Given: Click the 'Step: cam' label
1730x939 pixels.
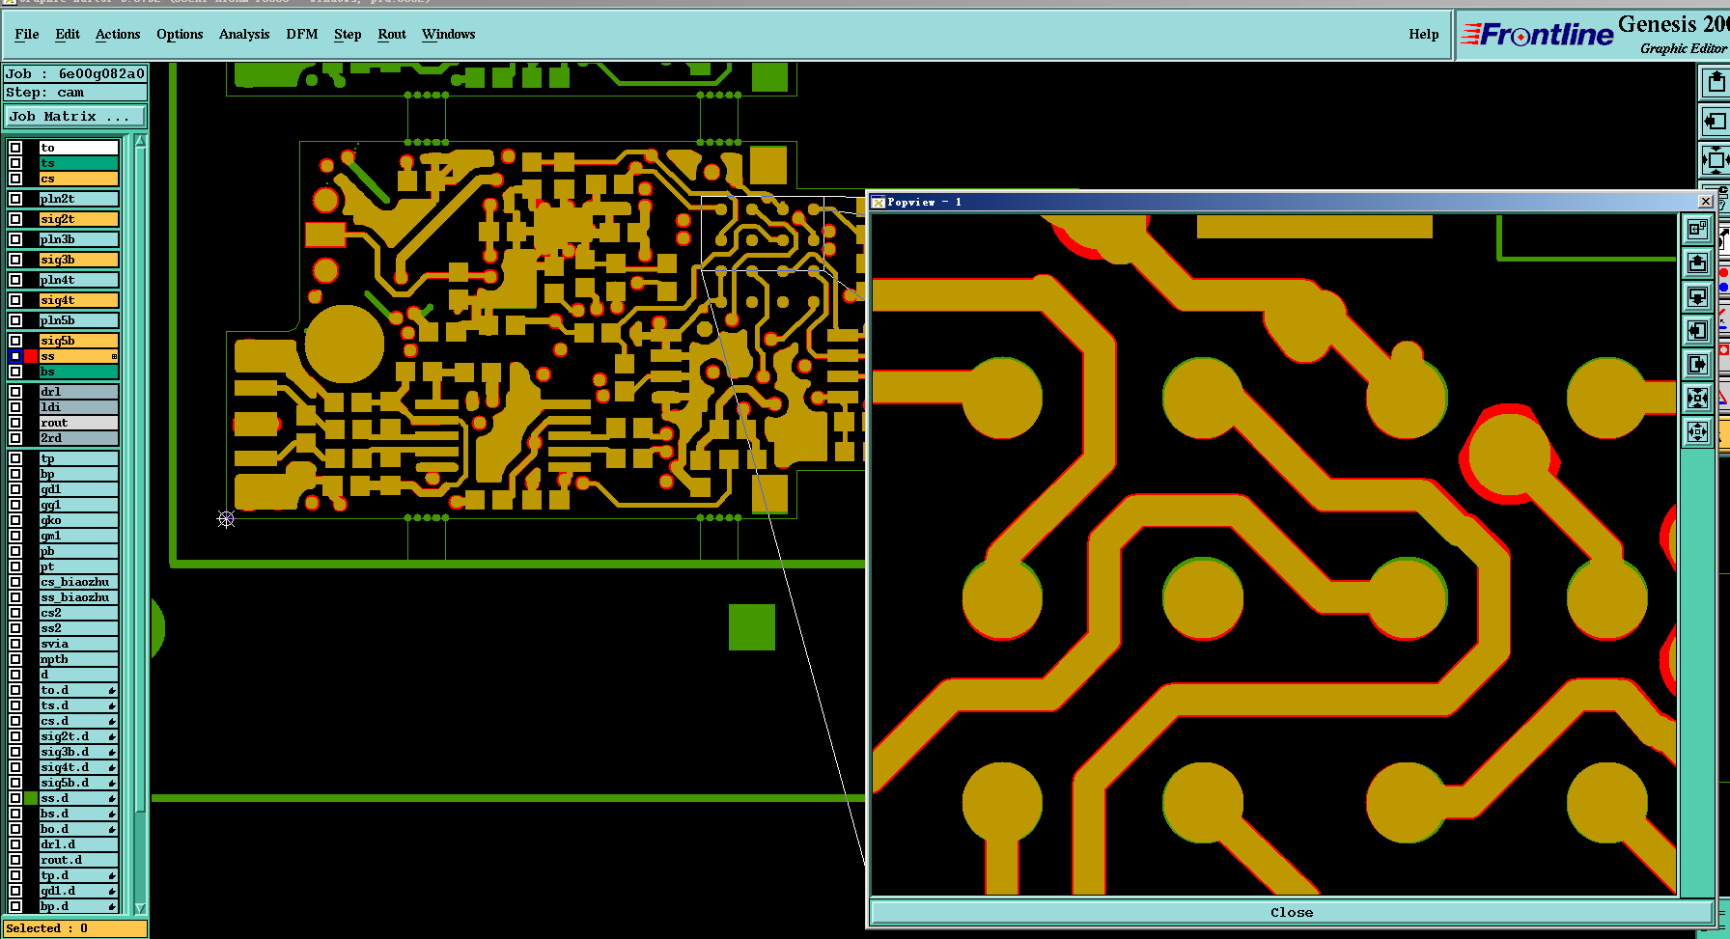Looking at the screenshot, I should point(75,93).
